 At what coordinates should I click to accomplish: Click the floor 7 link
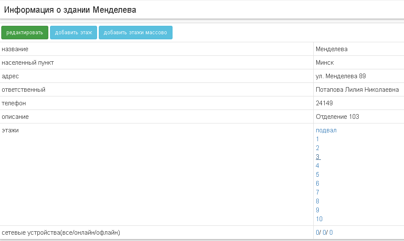[318, 192]
